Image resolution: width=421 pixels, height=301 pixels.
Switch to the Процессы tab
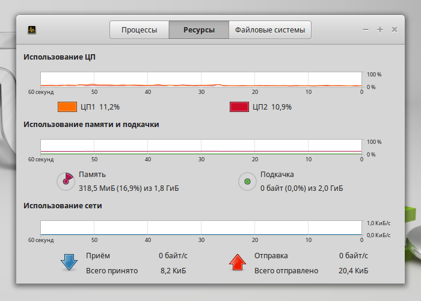coord(139,30)
